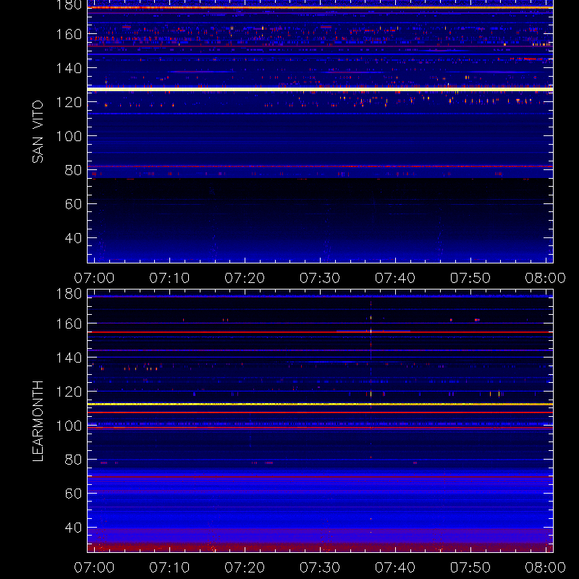579x579 pixels.
Task: Click 07:40 time label under Learmonth plot
Action: pos(395,567)
